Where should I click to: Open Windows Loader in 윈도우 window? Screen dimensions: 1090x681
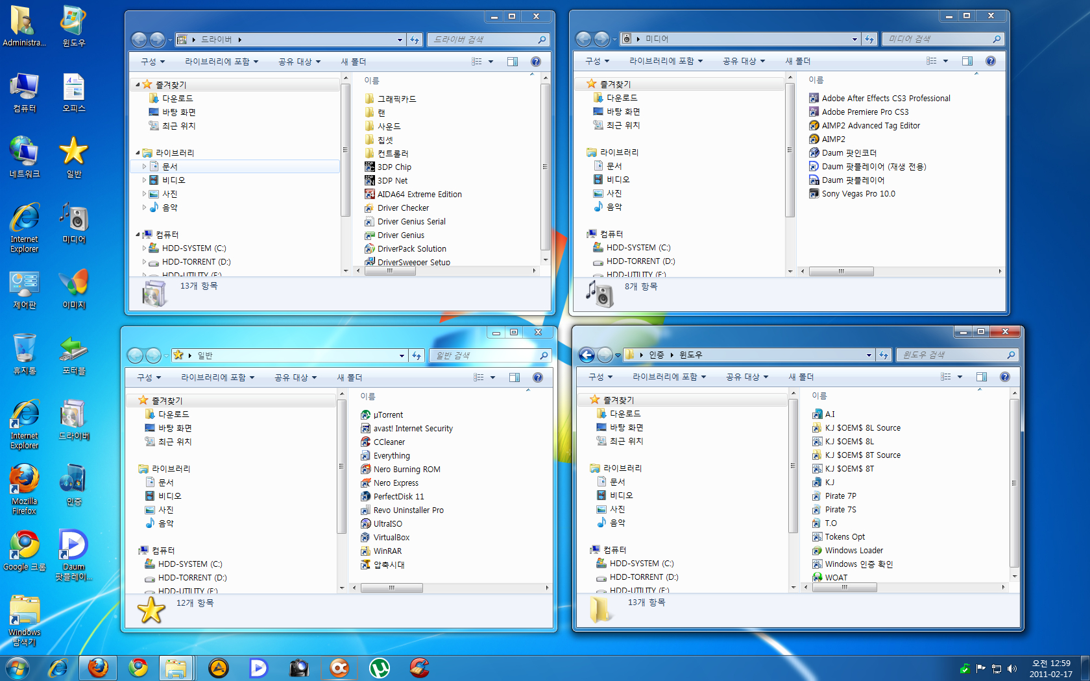(x=847, y=550)
